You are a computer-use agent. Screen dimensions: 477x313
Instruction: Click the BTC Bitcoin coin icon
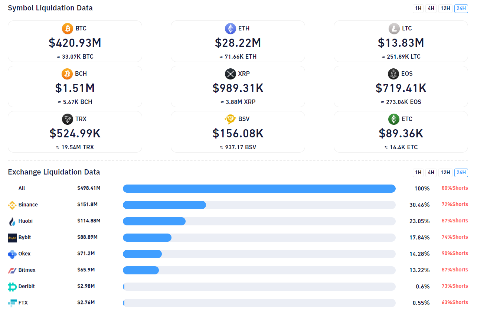tap(68, 29)
